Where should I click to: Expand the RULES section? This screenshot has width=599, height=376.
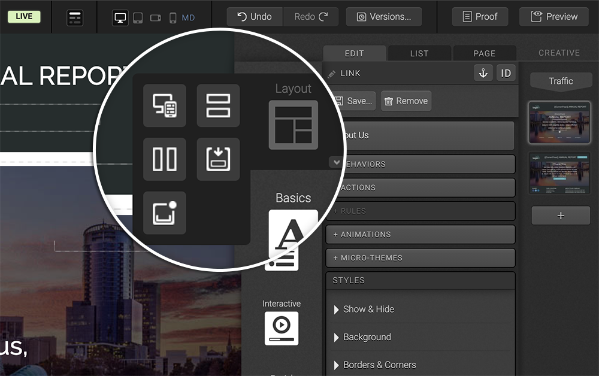click(x=420, y=211)
